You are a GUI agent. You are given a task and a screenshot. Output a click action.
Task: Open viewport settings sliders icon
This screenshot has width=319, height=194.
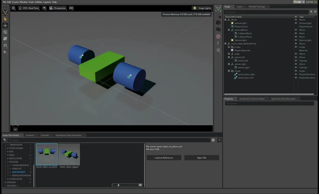(x=13, y=8)
